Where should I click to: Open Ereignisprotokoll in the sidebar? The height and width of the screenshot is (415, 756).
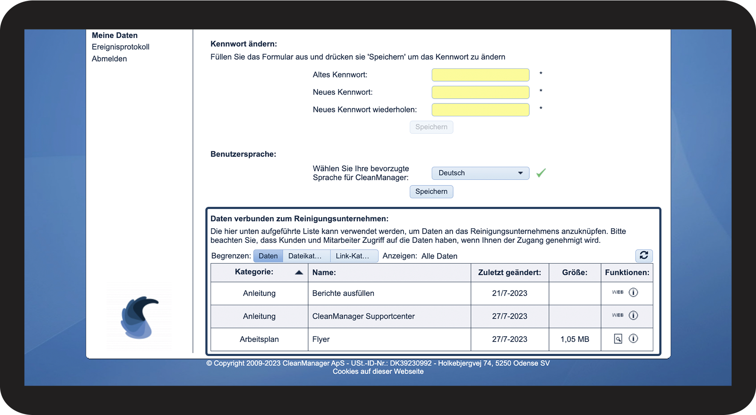[x=120, y=47]
